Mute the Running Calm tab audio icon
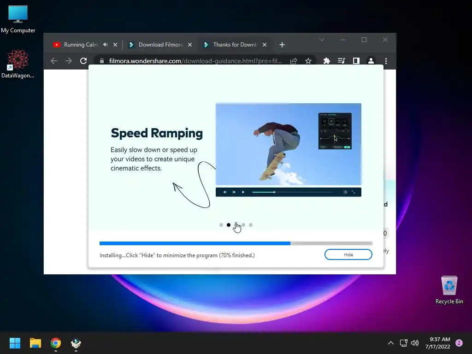The image size is (472, 354). click(105, 45)
